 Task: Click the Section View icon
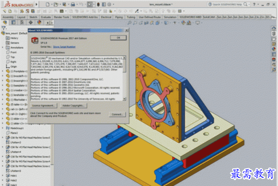coord(146,23)
